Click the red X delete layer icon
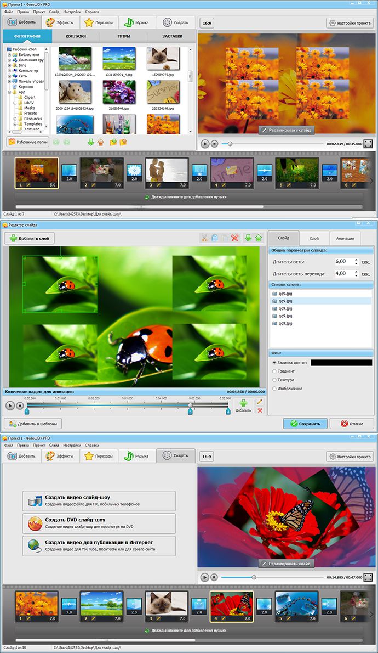378x653 pixels. 234,238
